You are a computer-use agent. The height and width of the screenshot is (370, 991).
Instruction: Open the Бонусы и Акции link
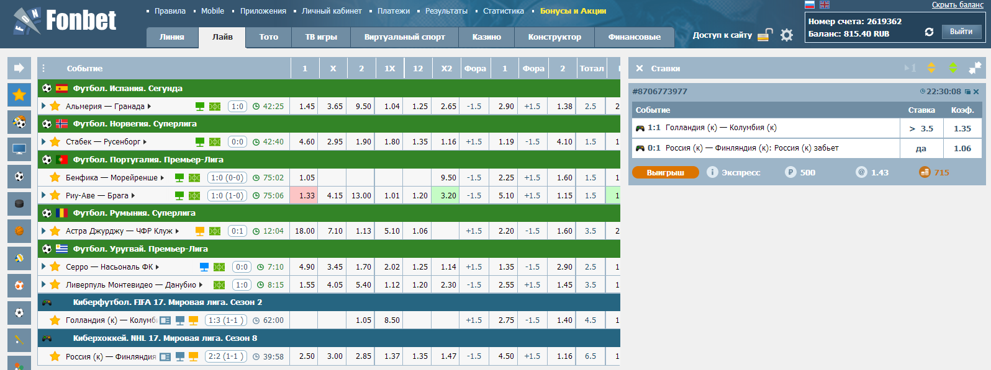[573, 11]
